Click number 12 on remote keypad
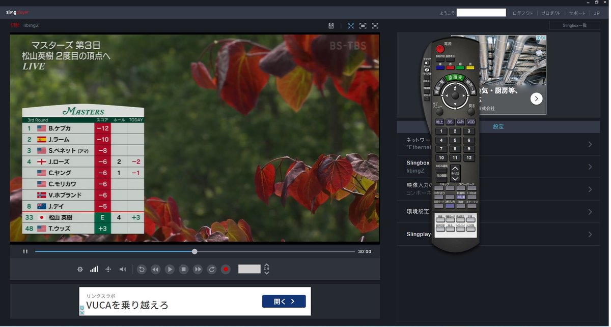 click(x=469, y=158)
